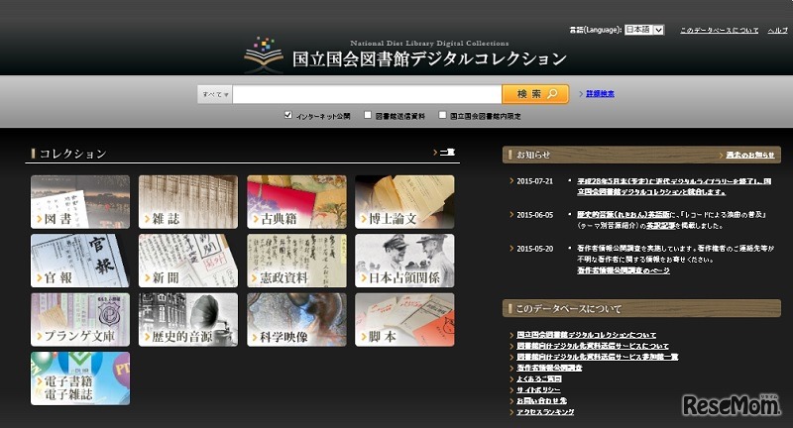Open the このデータベースについて header link
Screen dimensions: 793x428
click(720, 31)
